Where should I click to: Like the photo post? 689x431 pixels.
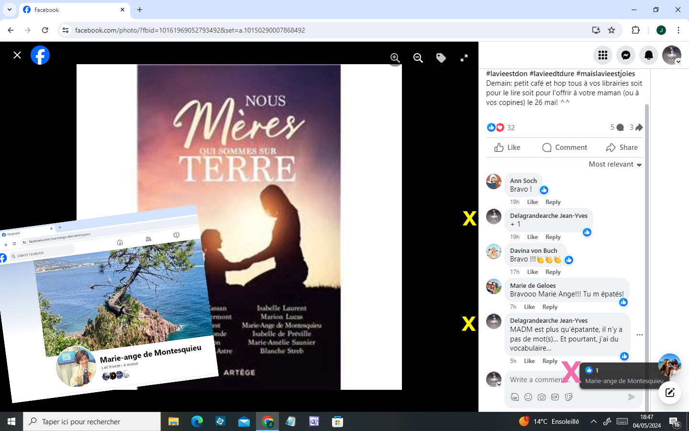(x=507, y=147)
